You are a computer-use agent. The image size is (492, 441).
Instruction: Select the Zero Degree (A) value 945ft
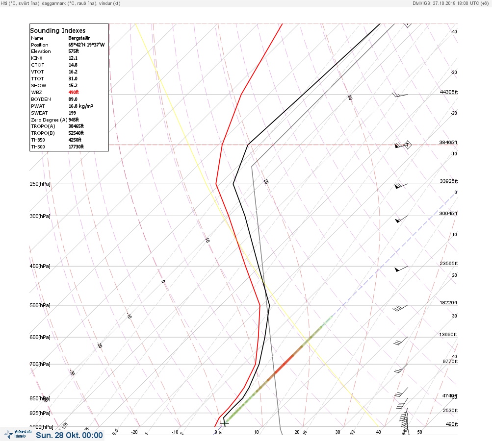pos(74,120)
